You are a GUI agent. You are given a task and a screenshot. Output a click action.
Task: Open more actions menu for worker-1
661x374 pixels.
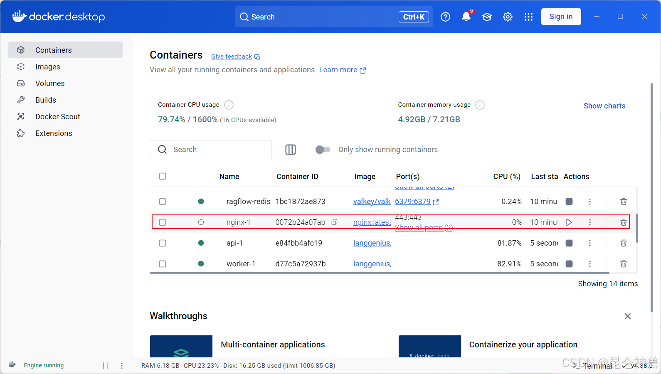[589, 264]
